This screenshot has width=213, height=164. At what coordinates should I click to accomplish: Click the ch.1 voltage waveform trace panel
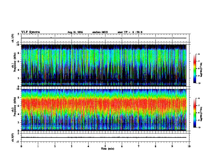[105, 38]
